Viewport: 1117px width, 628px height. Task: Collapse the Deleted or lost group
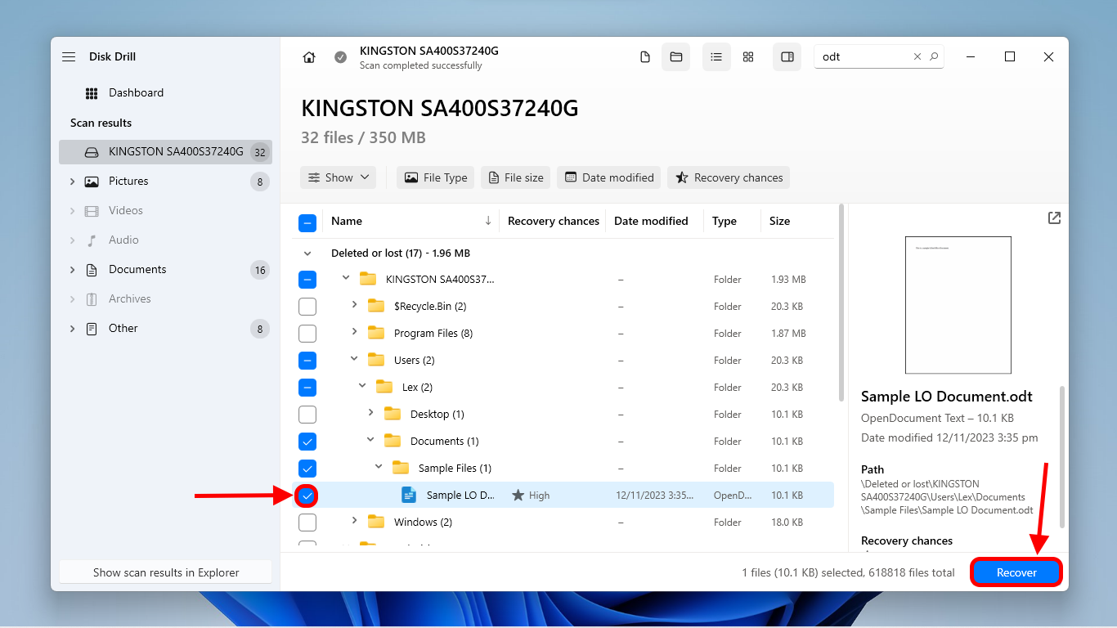click(x=307, y=253)
